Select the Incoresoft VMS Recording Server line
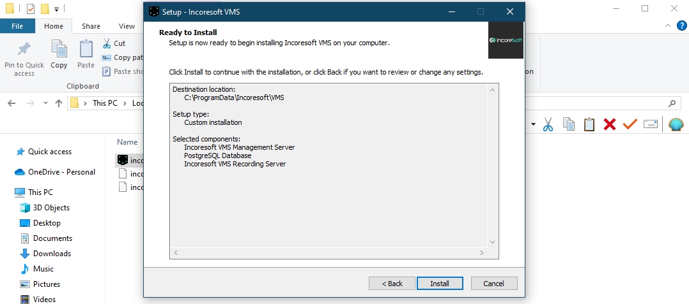This screenshot has height=304, width=689. point(235,164)
